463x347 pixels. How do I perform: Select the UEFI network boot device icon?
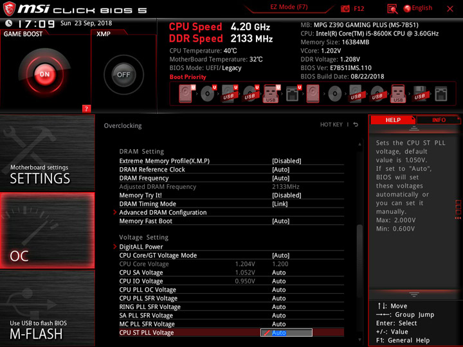coord(293,94)
